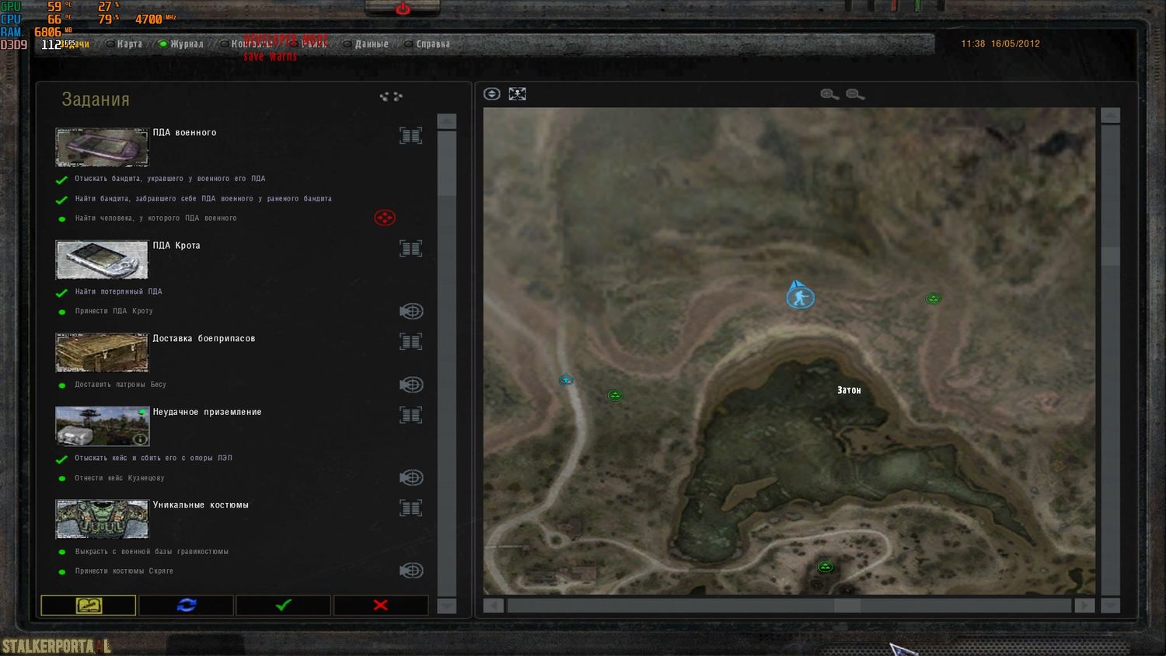Show failed tasks with red cross button
The image size is (1166, 656).
tap(381, 605)
